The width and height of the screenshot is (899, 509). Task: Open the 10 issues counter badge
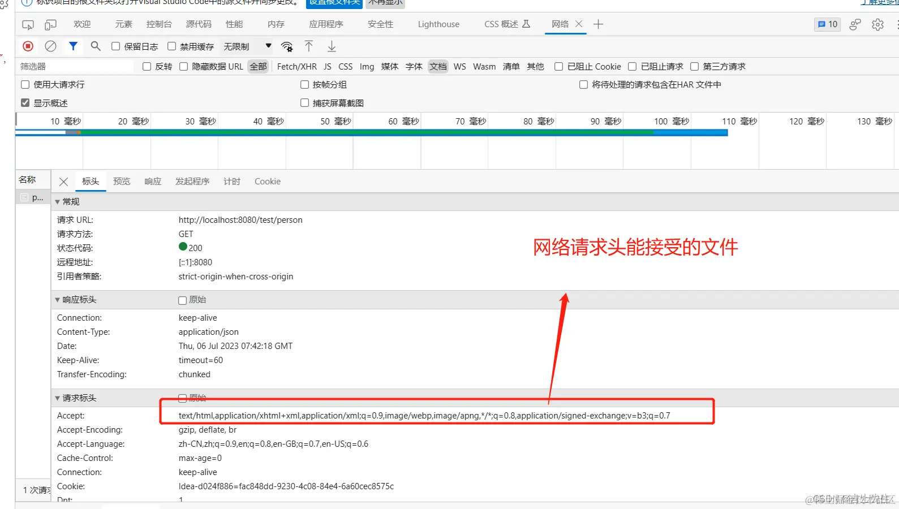827,24
